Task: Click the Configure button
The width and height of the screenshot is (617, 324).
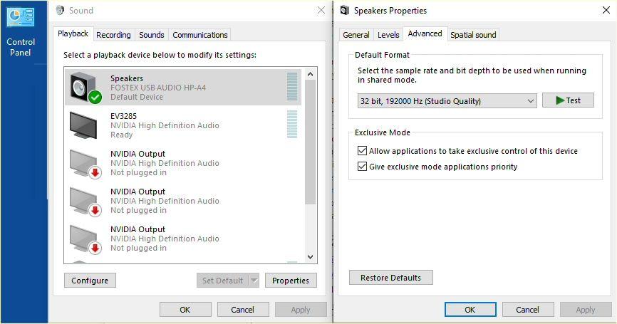Action: (x=90, y=281)
